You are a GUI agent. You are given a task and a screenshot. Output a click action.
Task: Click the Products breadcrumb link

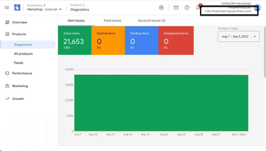pyautogui.click(x=76, y=5)
